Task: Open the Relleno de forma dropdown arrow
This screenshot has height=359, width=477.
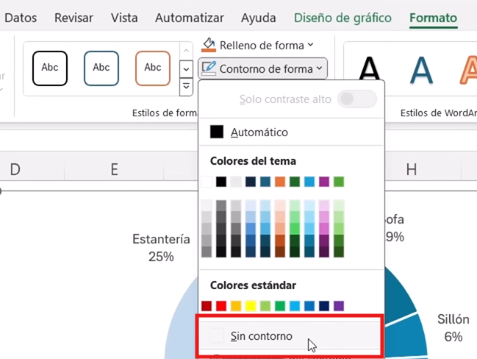Action: pyautogui.click(x=310, y=45)
